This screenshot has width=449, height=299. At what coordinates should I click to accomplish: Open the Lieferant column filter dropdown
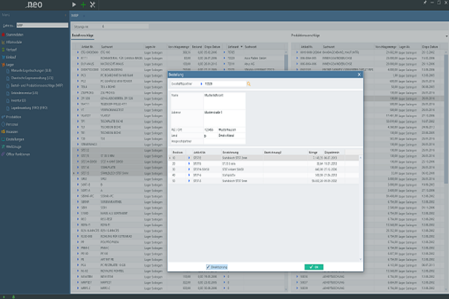(241, 47)
